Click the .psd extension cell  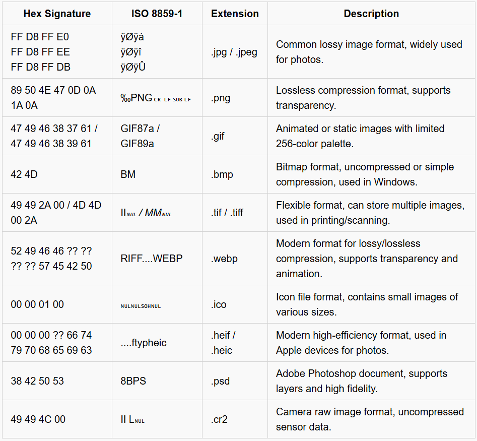[221, 381]
